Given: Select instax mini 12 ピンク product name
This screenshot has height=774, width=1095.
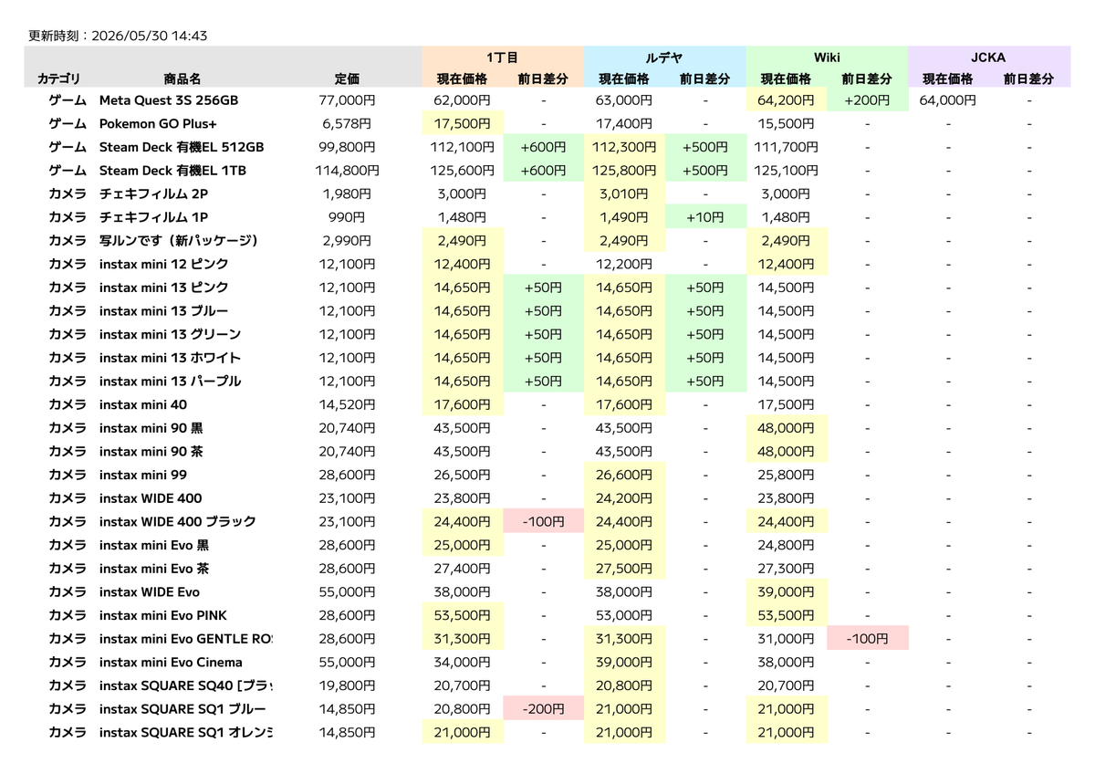Looking at the screenshot, I should pos(164,264).
